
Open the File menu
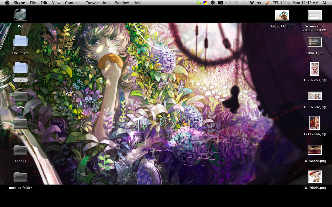pos(33,3)
